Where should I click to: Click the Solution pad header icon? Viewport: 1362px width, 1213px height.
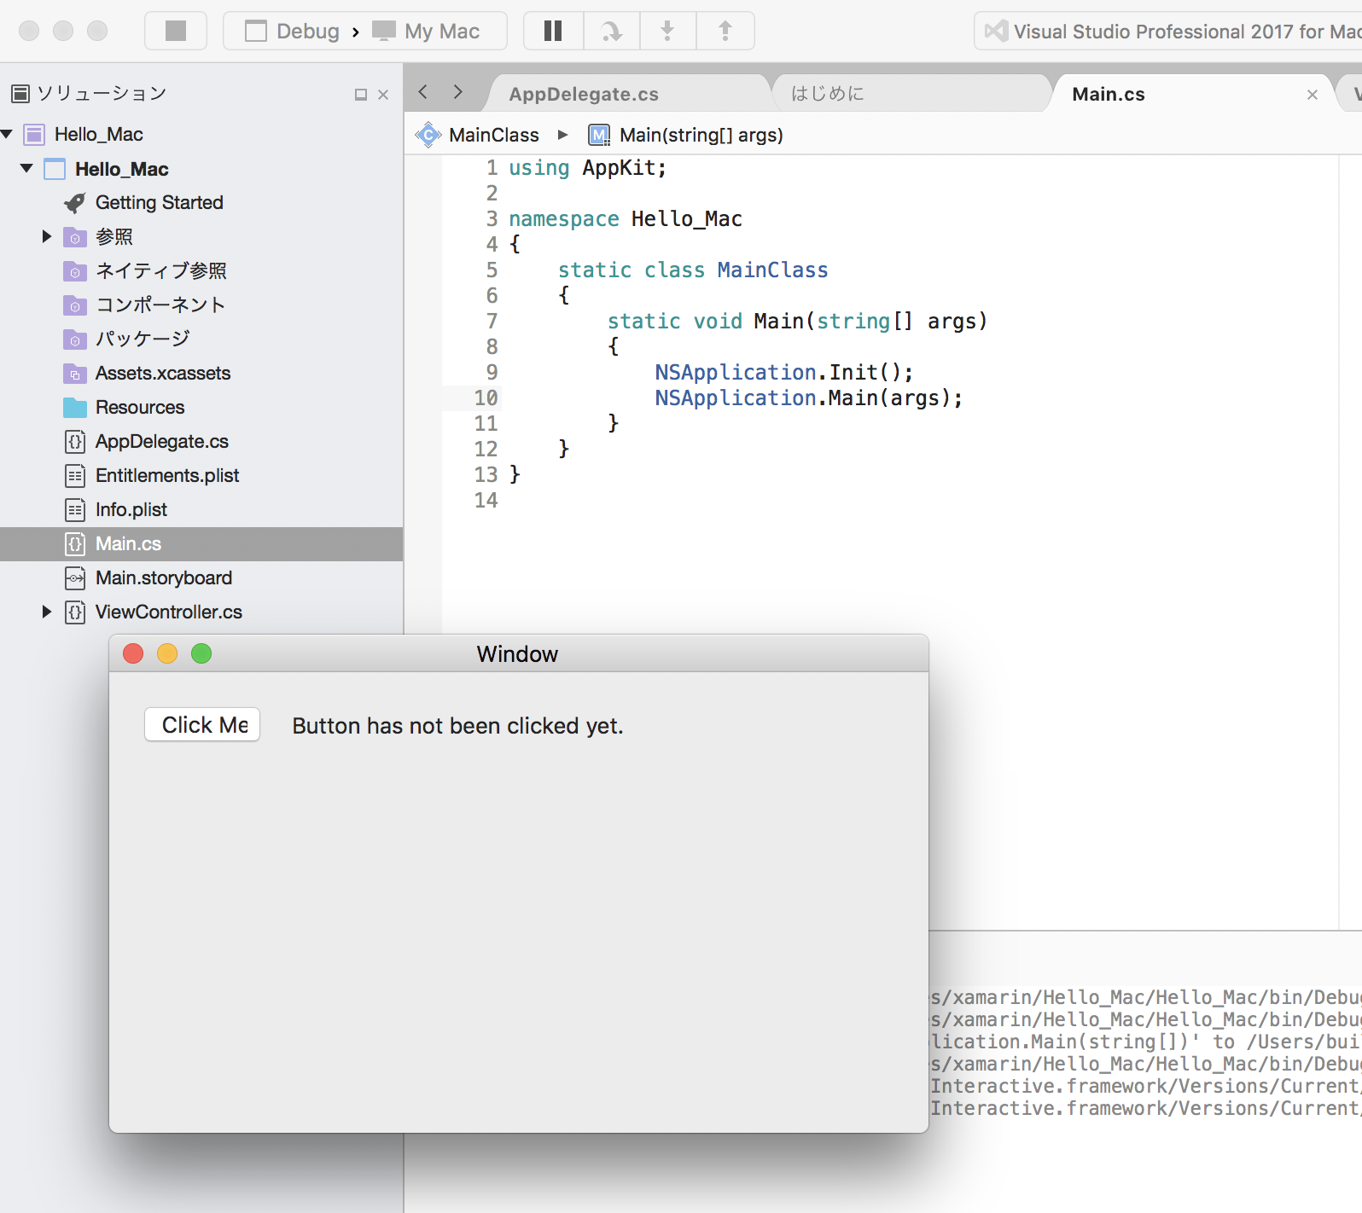point(20,93)
